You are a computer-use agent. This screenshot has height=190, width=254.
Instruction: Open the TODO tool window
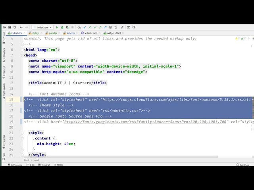(x=58, y=165)
